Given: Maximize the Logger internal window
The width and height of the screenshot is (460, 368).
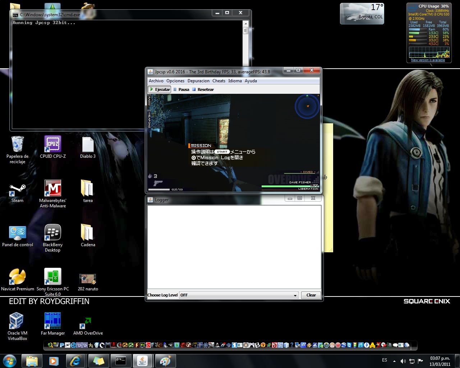Looking at the screenshot, I should tap(300, 198).
